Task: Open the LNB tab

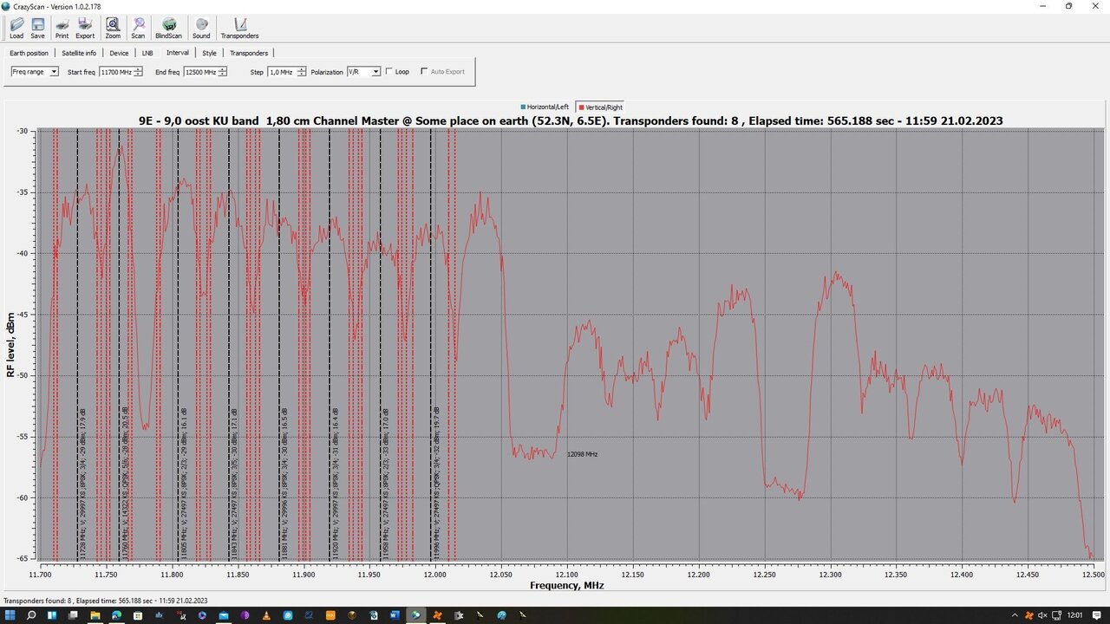Action: coord(147,53)
